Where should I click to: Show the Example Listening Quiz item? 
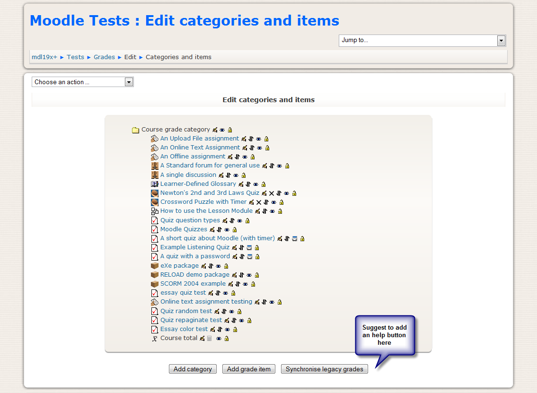click(249, 247)
